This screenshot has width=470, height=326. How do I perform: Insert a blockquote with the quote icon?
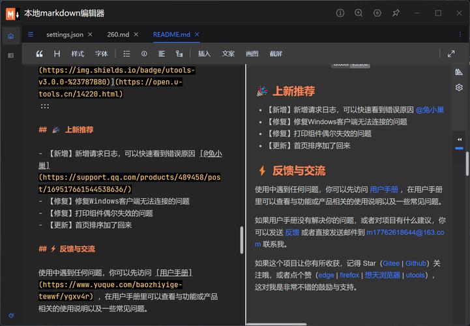pos(39,53)
